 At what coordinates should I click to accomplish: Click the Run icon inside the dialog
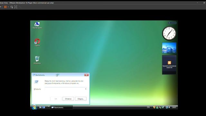(x=36, y=82)
